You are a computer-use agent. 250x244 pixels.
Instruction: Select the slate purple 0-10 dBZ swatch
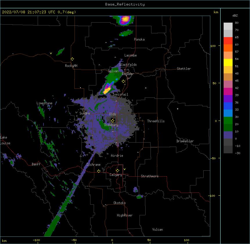[228, 135]
